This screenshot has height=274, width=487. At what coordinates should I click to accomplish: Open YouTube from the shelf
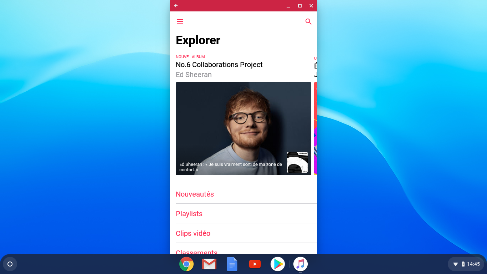(x=255, y=264)
